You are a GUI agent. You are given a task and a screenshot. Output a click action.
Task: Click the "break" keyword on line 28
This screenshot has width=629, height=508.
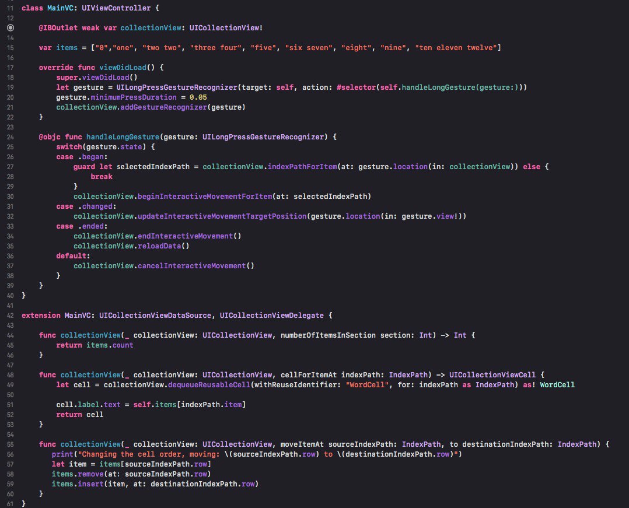click(102, 177)
